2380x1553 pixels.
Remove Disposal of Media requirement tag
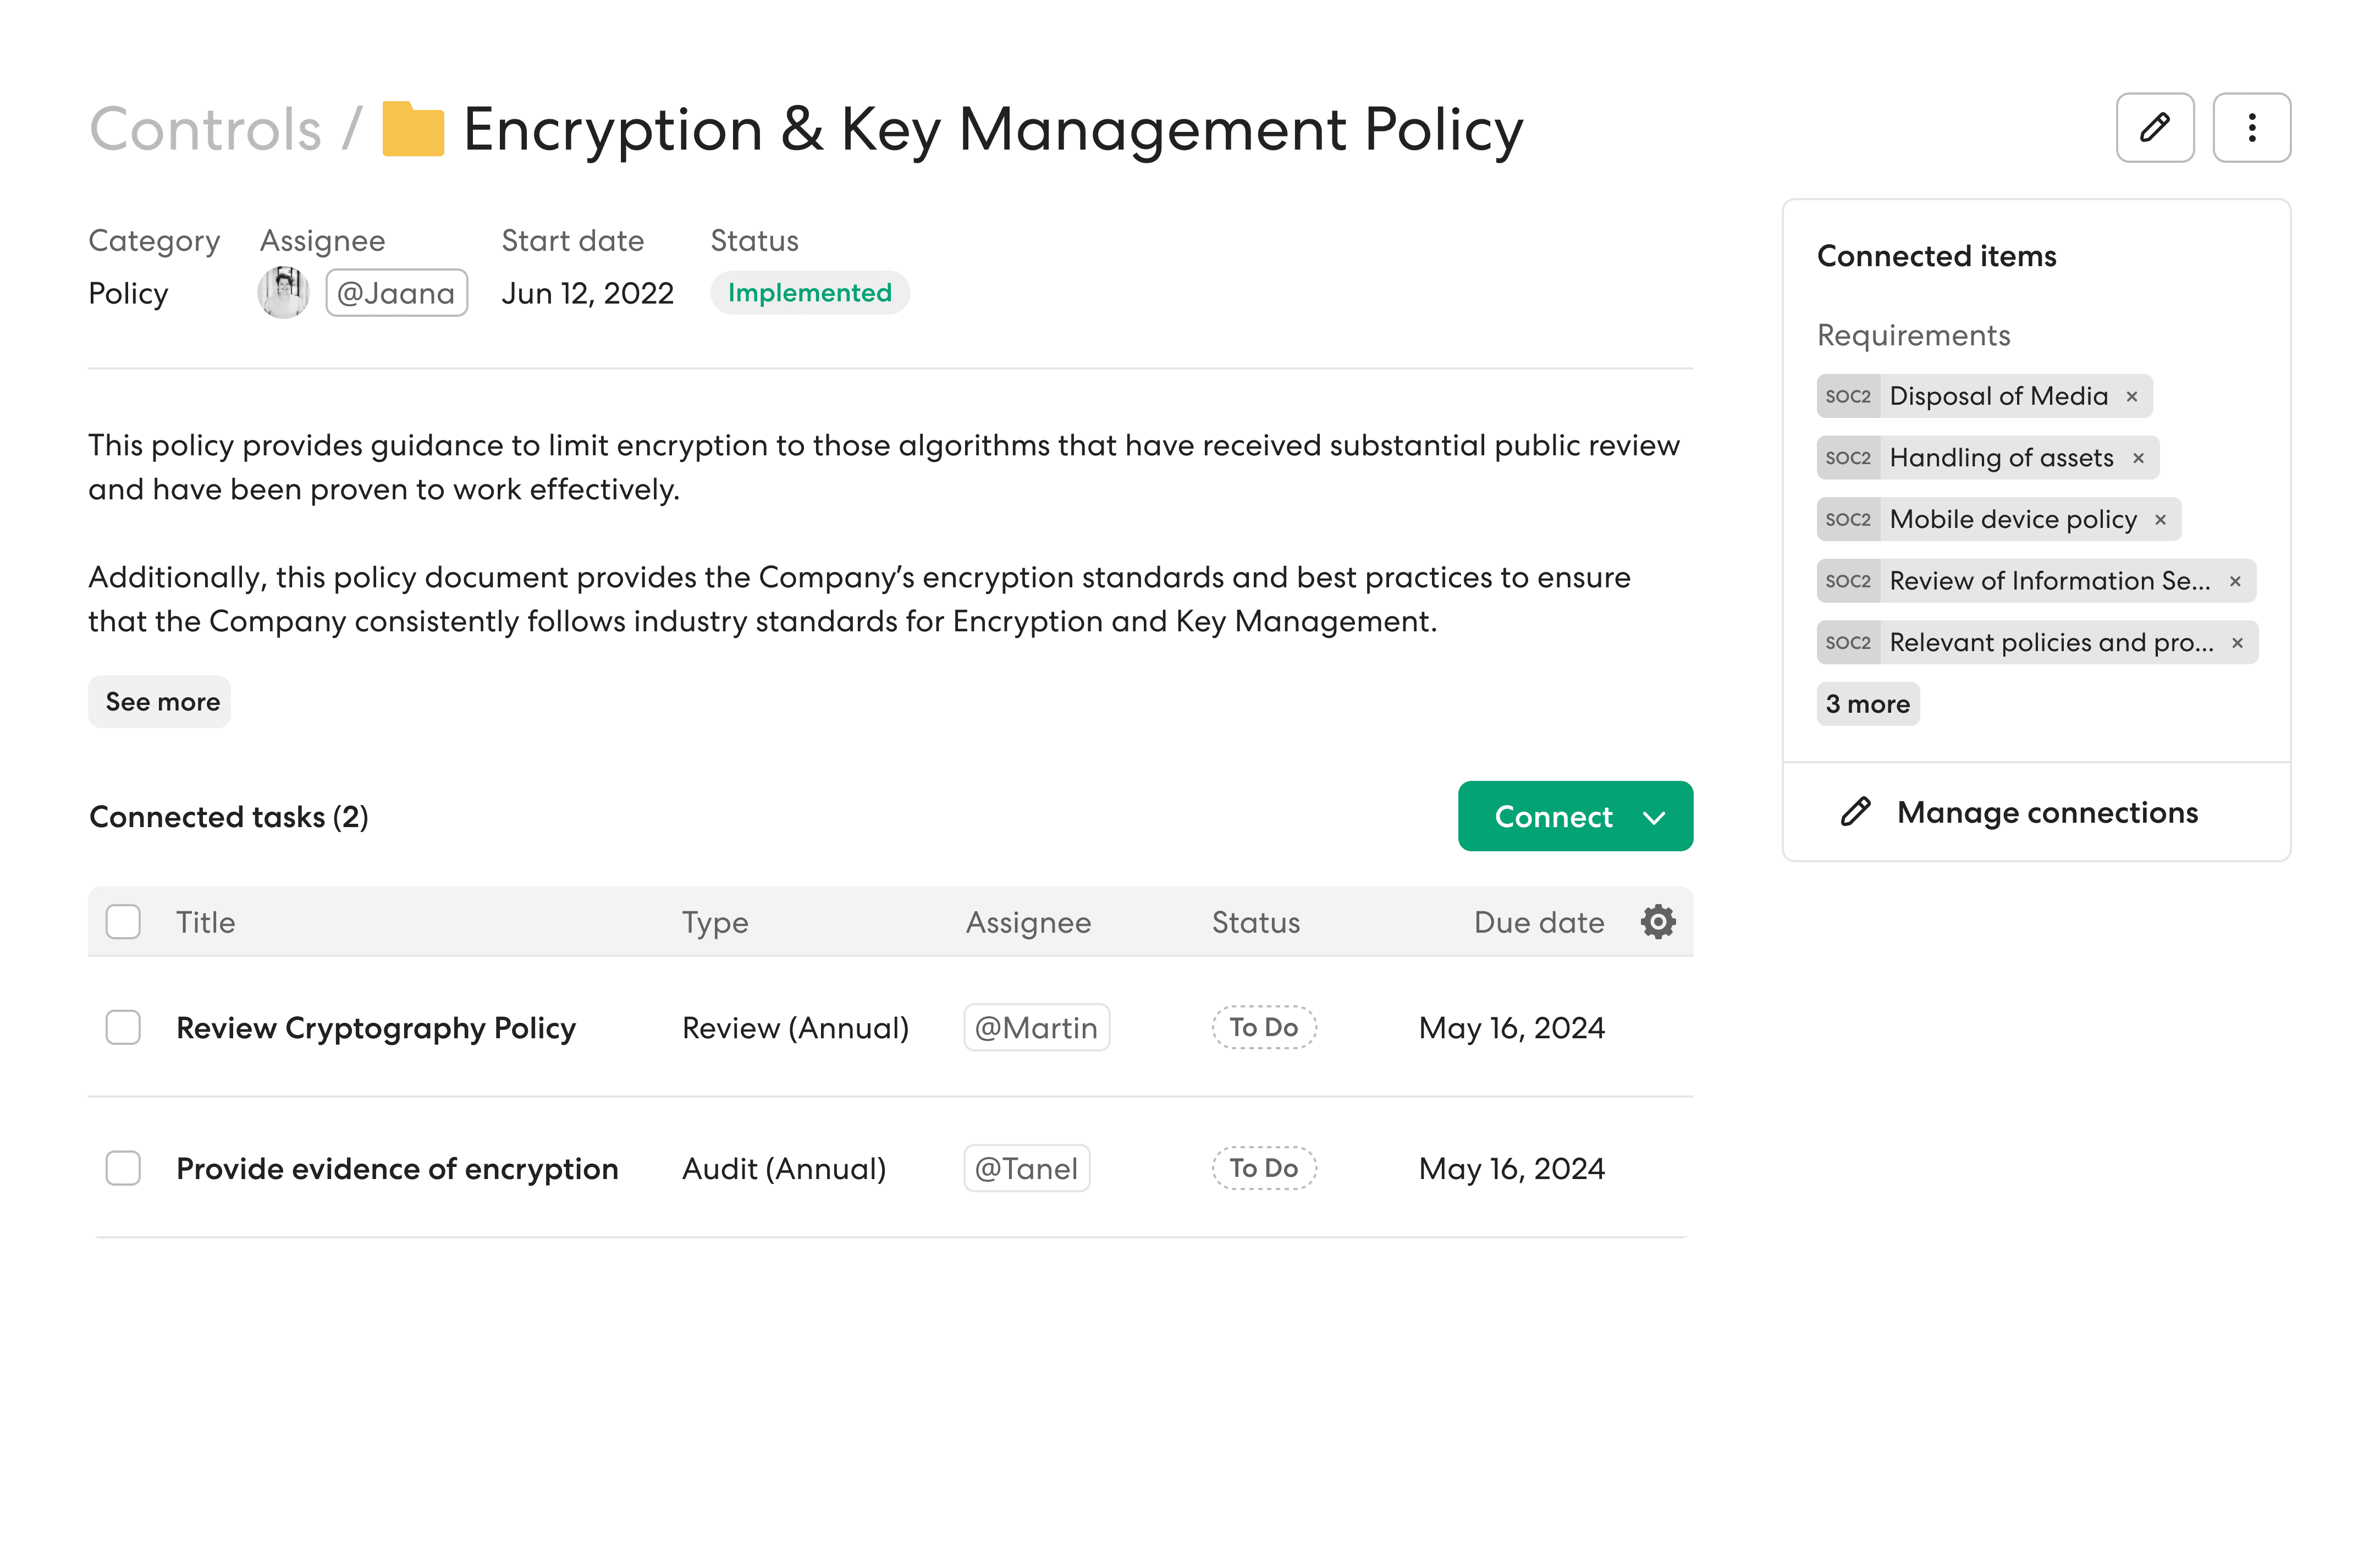coord(2131,397)
